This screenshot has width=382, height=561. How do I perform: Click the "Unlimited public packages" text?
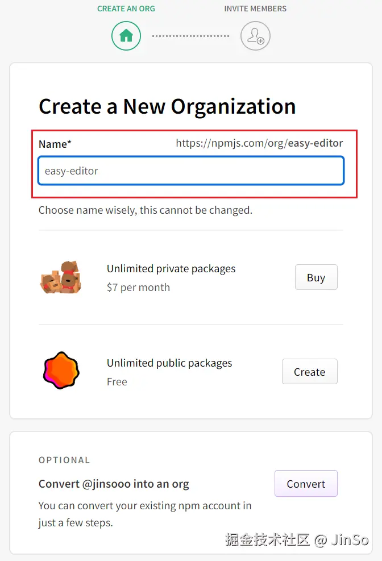coord(169,363)
